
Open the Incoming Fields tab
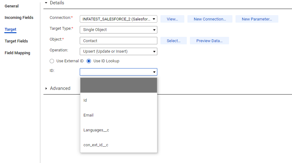[19, 17]
